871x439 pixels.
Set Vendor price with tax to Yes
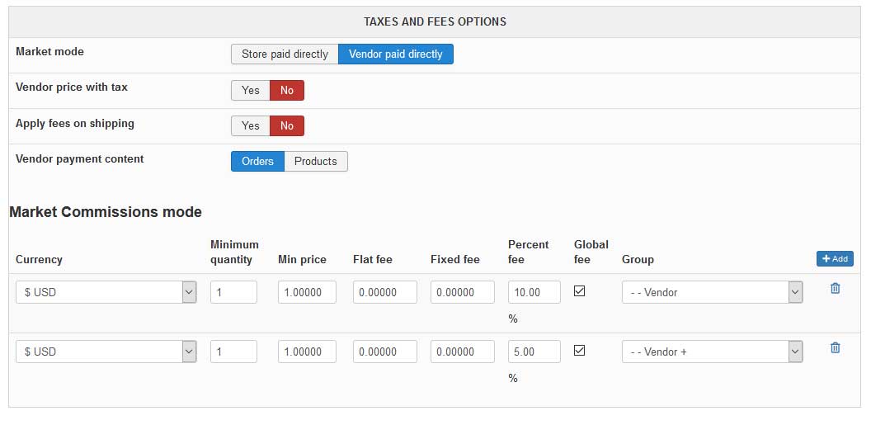coord(251,91)
